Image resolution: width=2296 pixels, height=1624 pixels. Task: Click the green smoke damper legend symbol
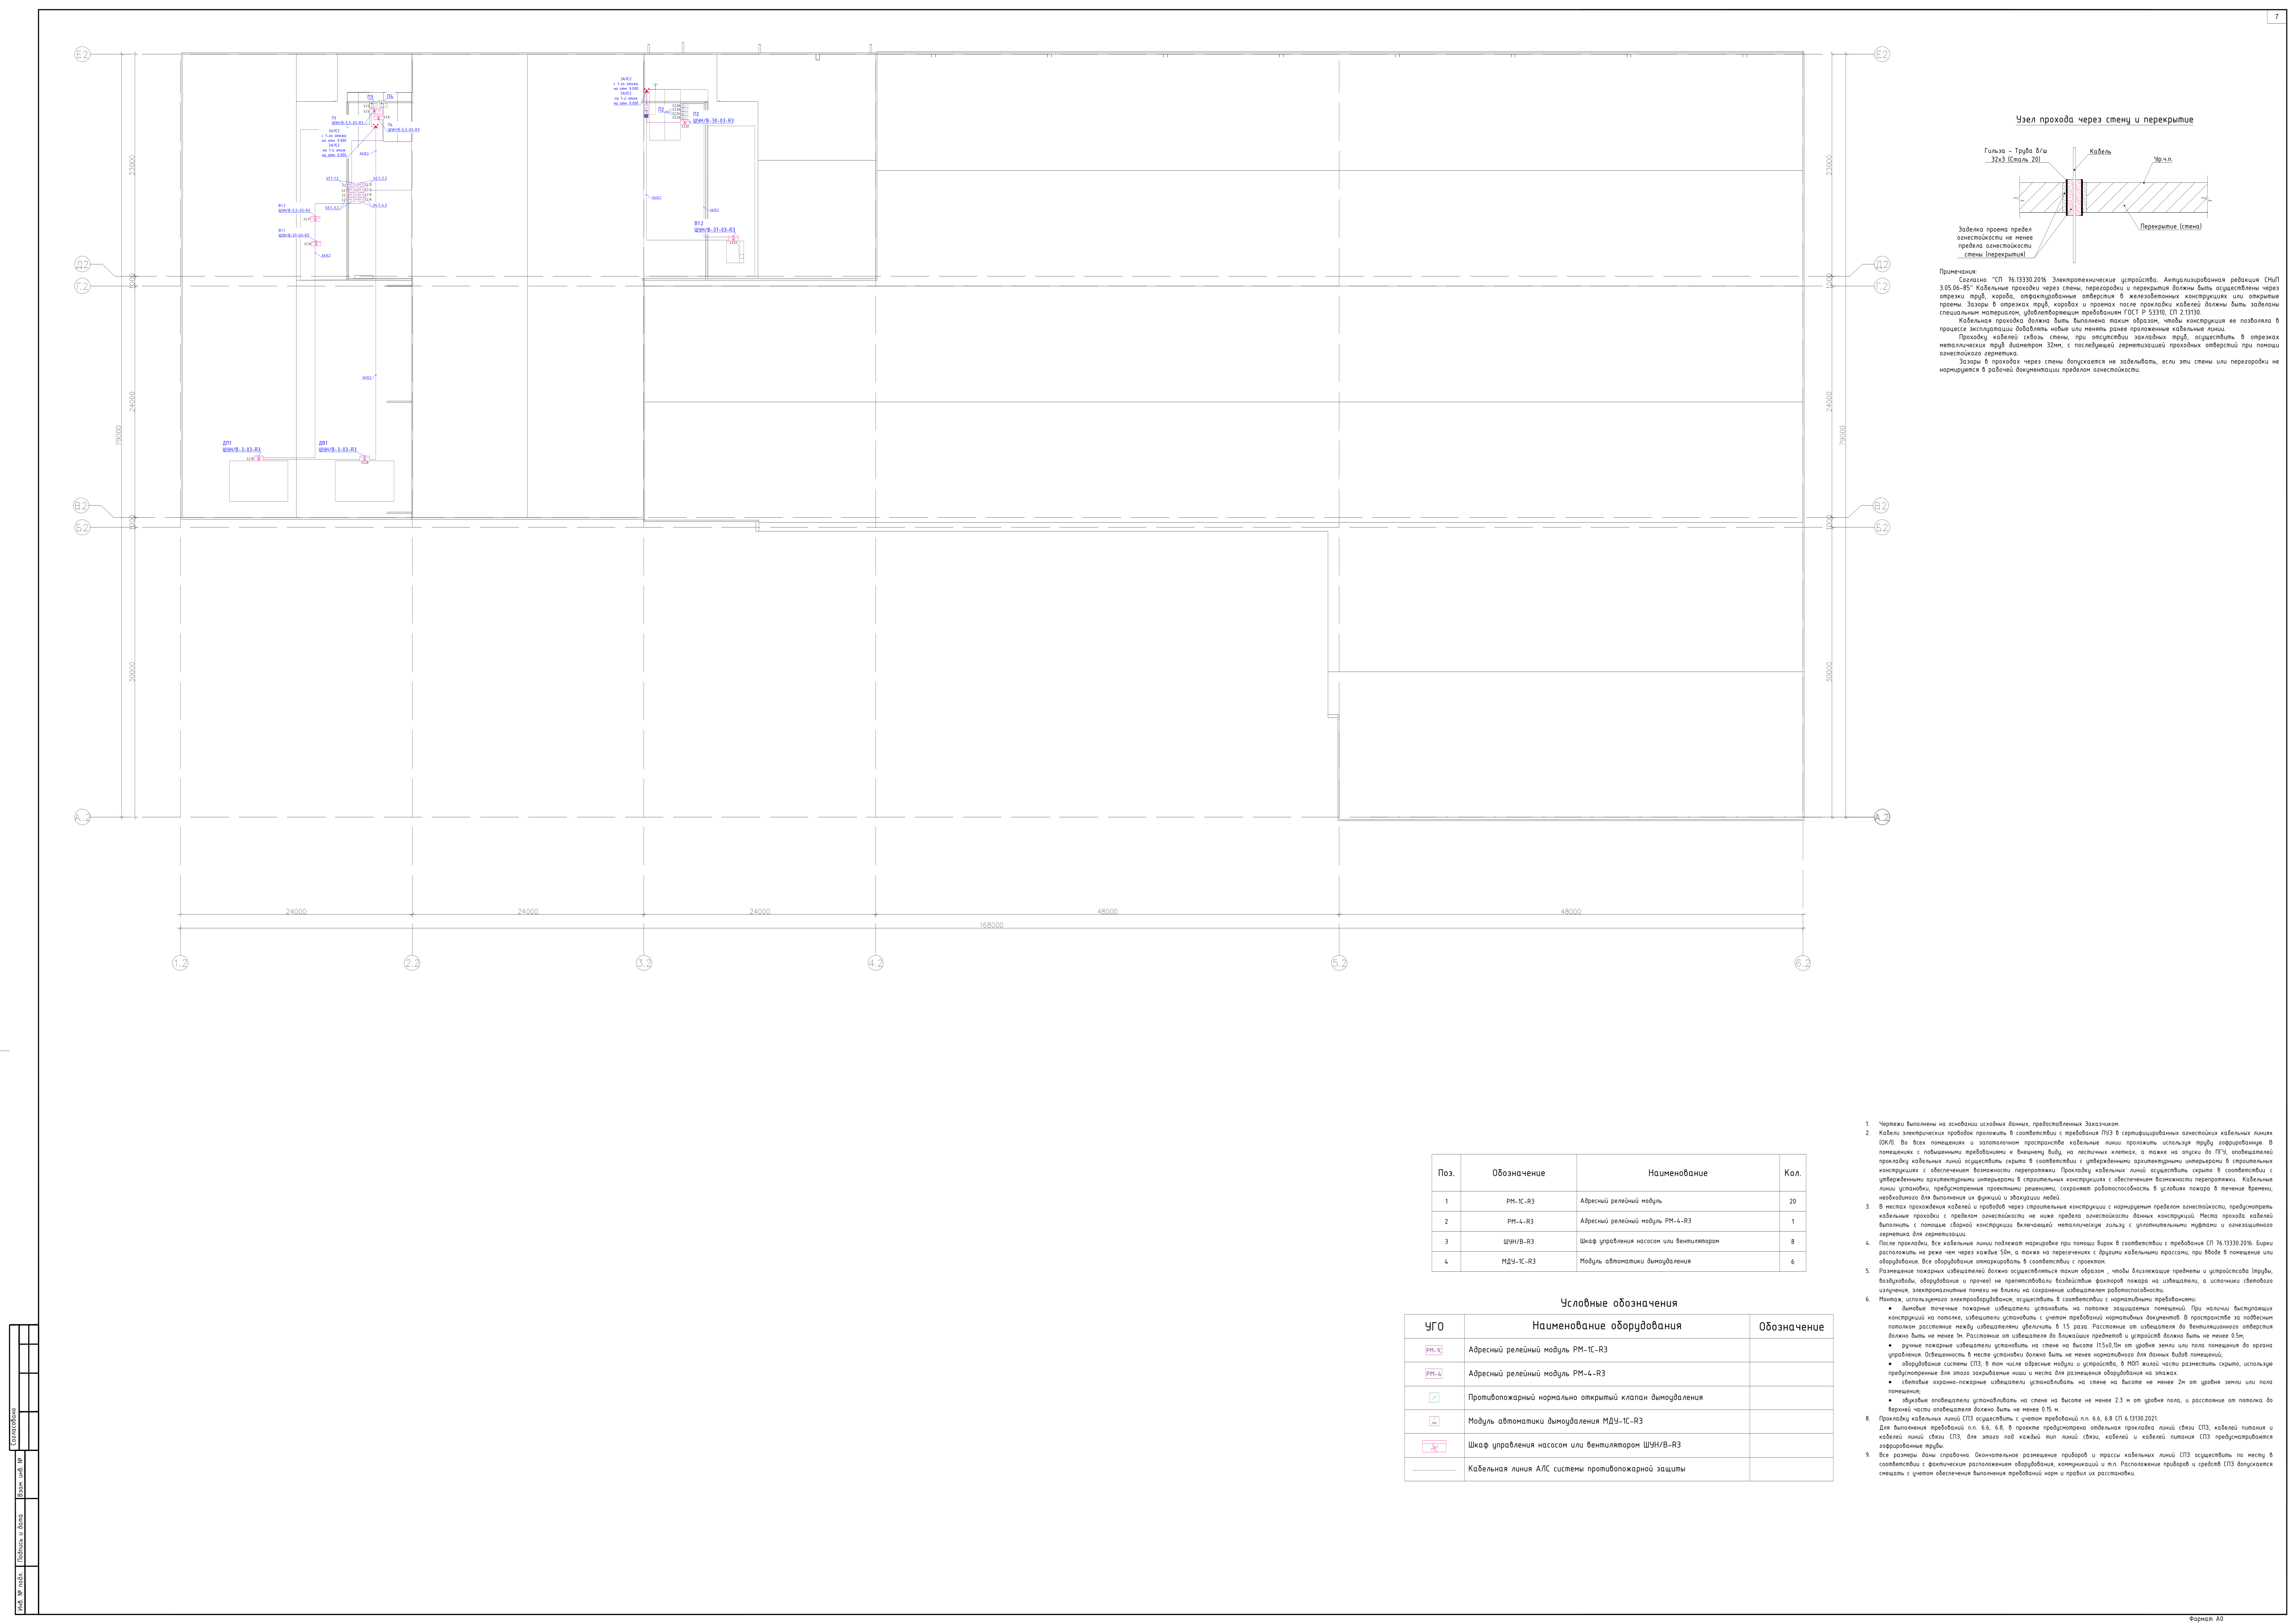pos(1433,1398)
